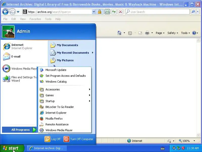This screenshot has height=152, width=202.
Task: Expand the Games folder submenu
Action: pos(65,95)
